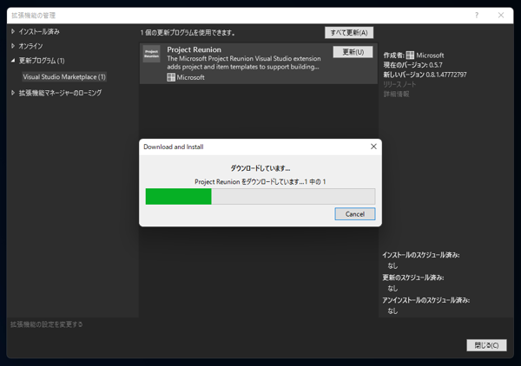Click 更新のスケジュール済み label
Viewport: 521px width, 366px height.
(x=413, y=278)
